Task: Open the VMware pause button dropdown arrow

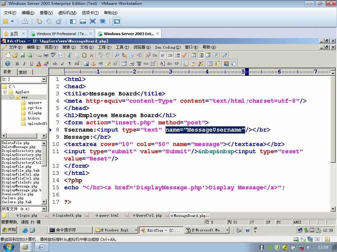Action: click(12, 21)
